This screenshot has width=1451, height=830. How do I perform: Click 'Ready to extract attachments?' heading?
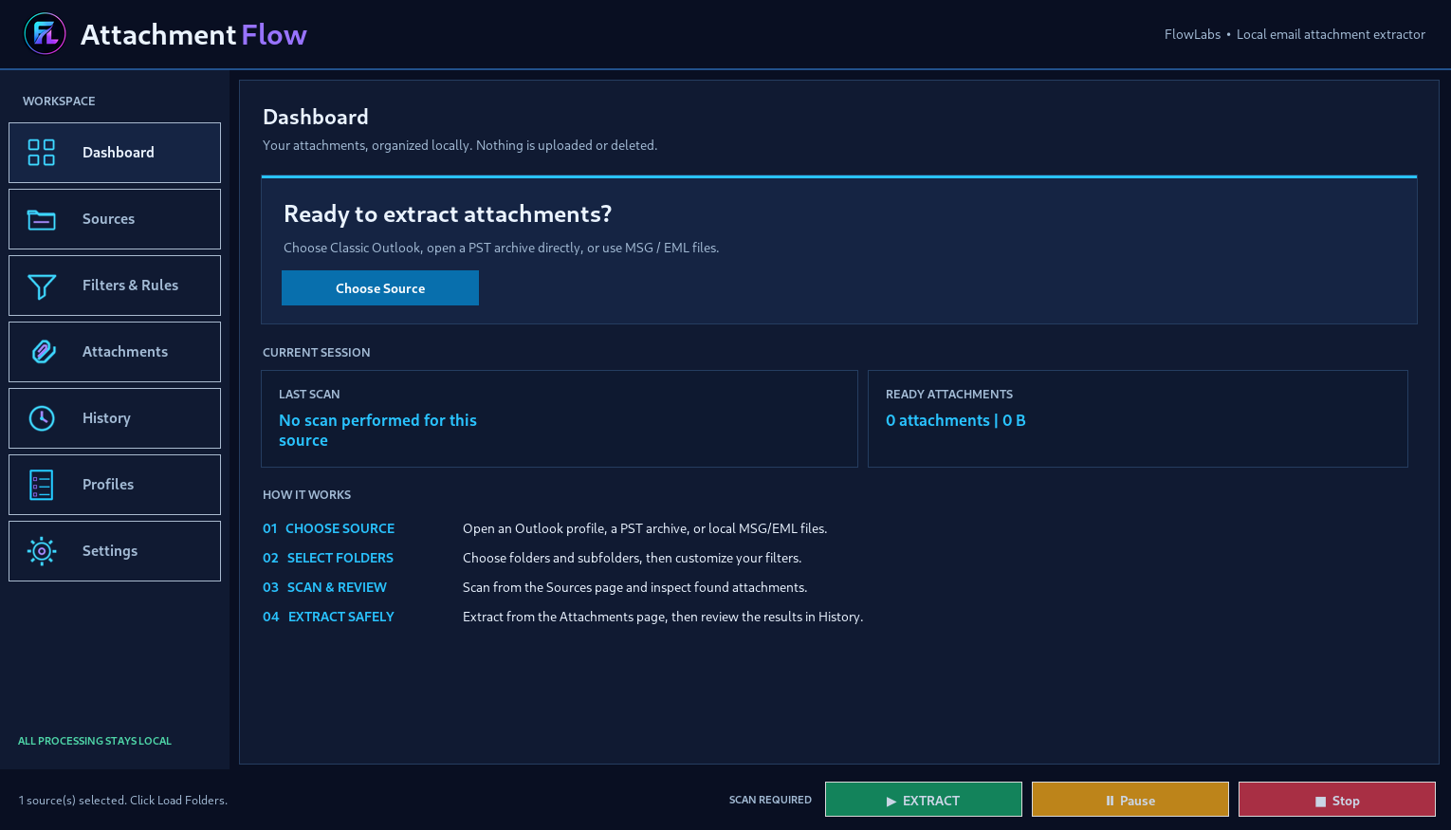[448, 214]
